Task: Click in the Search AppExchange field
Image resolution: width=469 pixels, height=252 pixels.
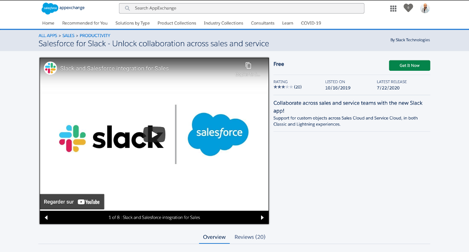Action: (242, 8)
